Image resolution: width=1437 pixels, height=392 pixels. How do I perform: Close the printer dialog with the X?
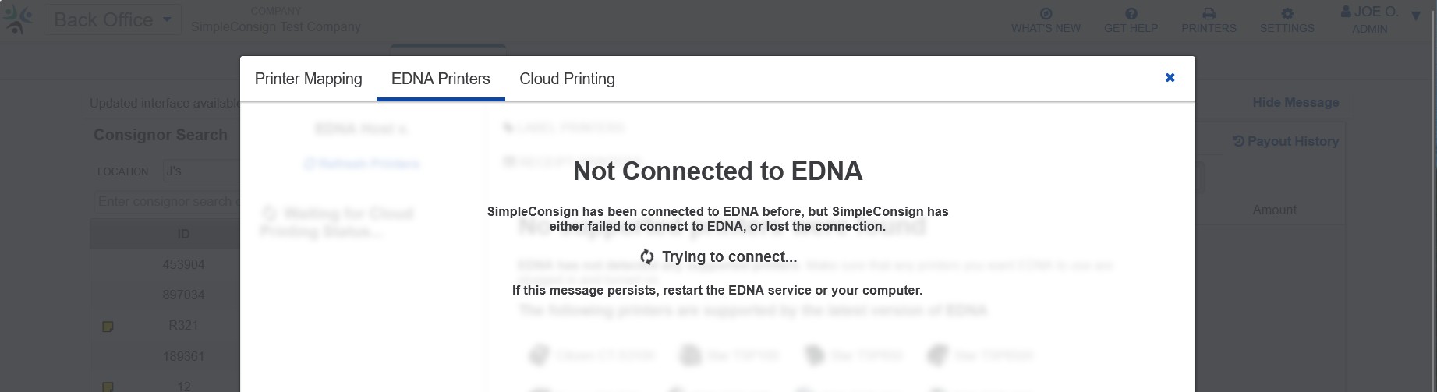(1170, 77)
